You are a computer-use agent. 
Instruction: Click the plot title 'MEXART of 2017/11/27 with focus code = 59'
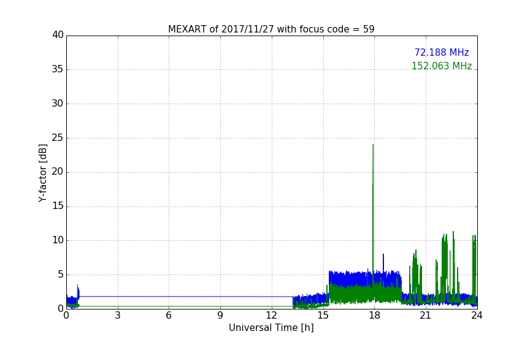(271, 29)
